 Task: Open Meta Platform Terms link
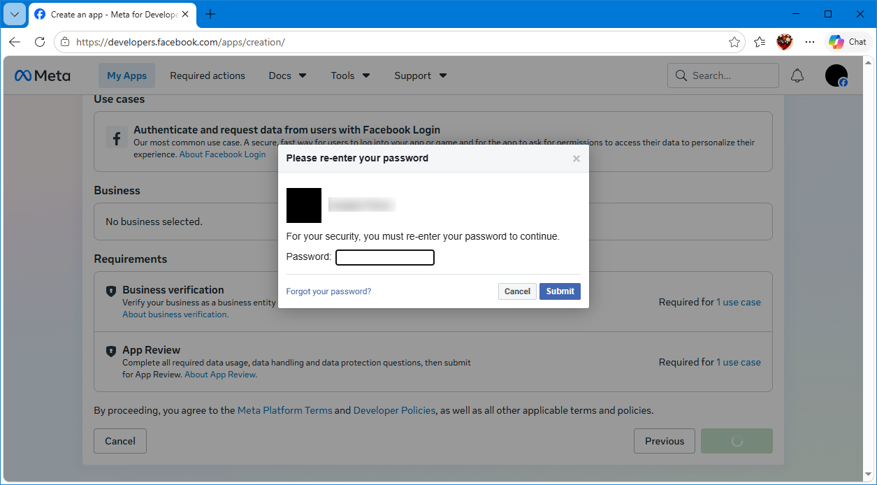(x=285, y=410)
